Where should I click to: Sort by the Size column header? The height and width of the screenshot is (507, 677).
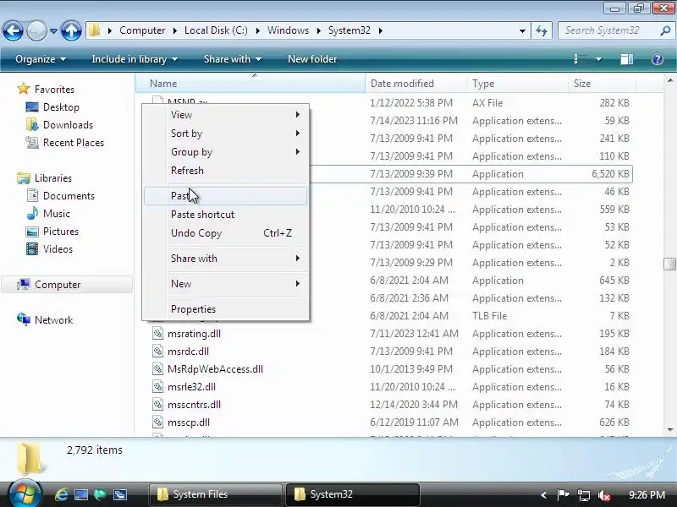point(602,84)
